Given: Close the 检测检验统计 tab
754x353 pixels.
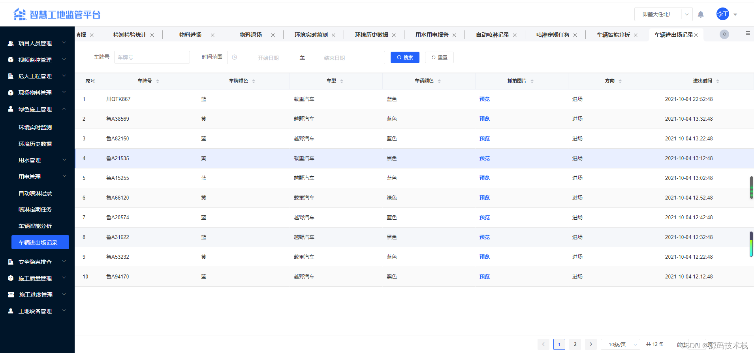Looking at the screenshot, I should [152, 35].
